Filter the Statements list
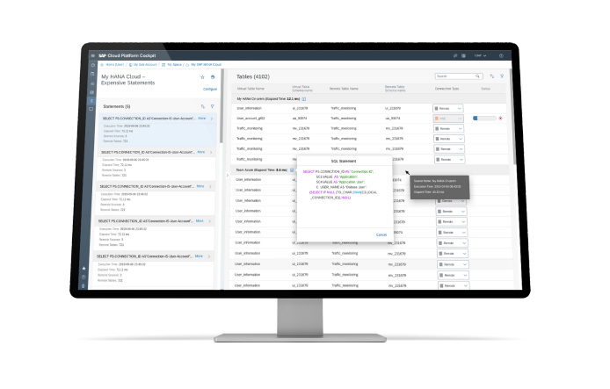 (212, 106)
